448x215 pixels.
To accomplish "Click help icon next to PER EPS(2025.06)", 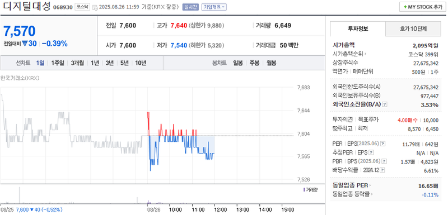I will [382, 144].
